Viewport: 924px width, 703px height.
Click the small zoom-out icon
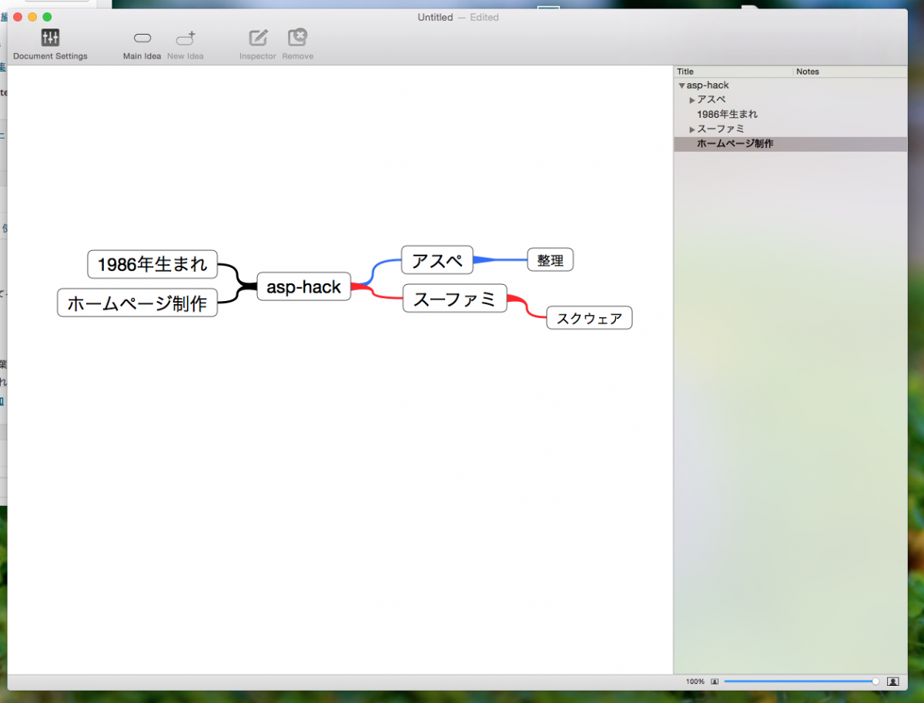pos(715,681)
